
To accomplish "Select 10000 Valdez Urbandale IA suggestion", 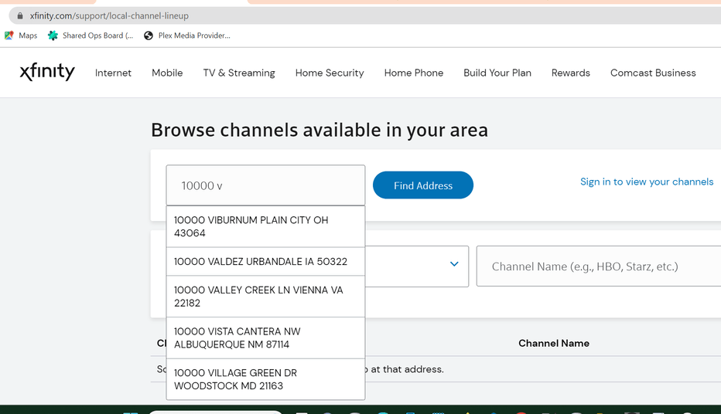I will point(266,262).
